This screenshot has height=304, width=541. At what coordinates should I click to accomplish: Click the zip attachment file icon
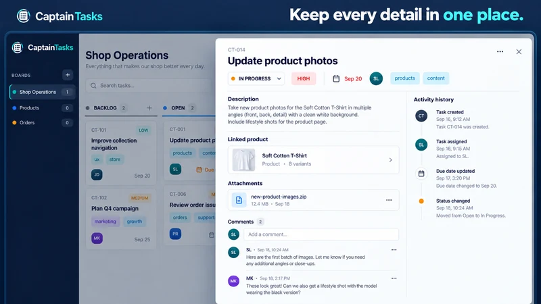click(x=239, y=200)
